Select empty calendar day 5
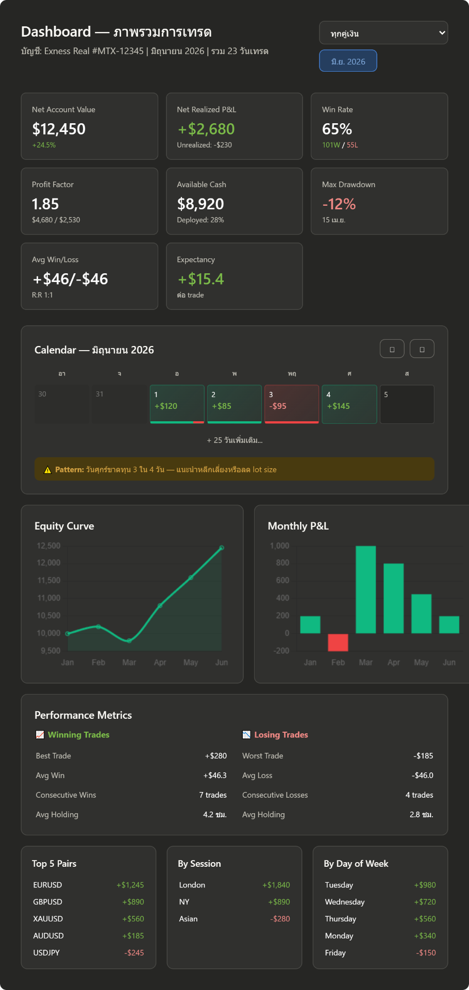 (407, 404)
